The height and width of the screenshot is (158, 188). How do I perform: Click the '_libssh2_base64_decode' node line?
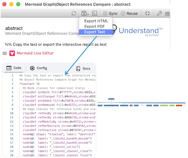pos(57,138)
